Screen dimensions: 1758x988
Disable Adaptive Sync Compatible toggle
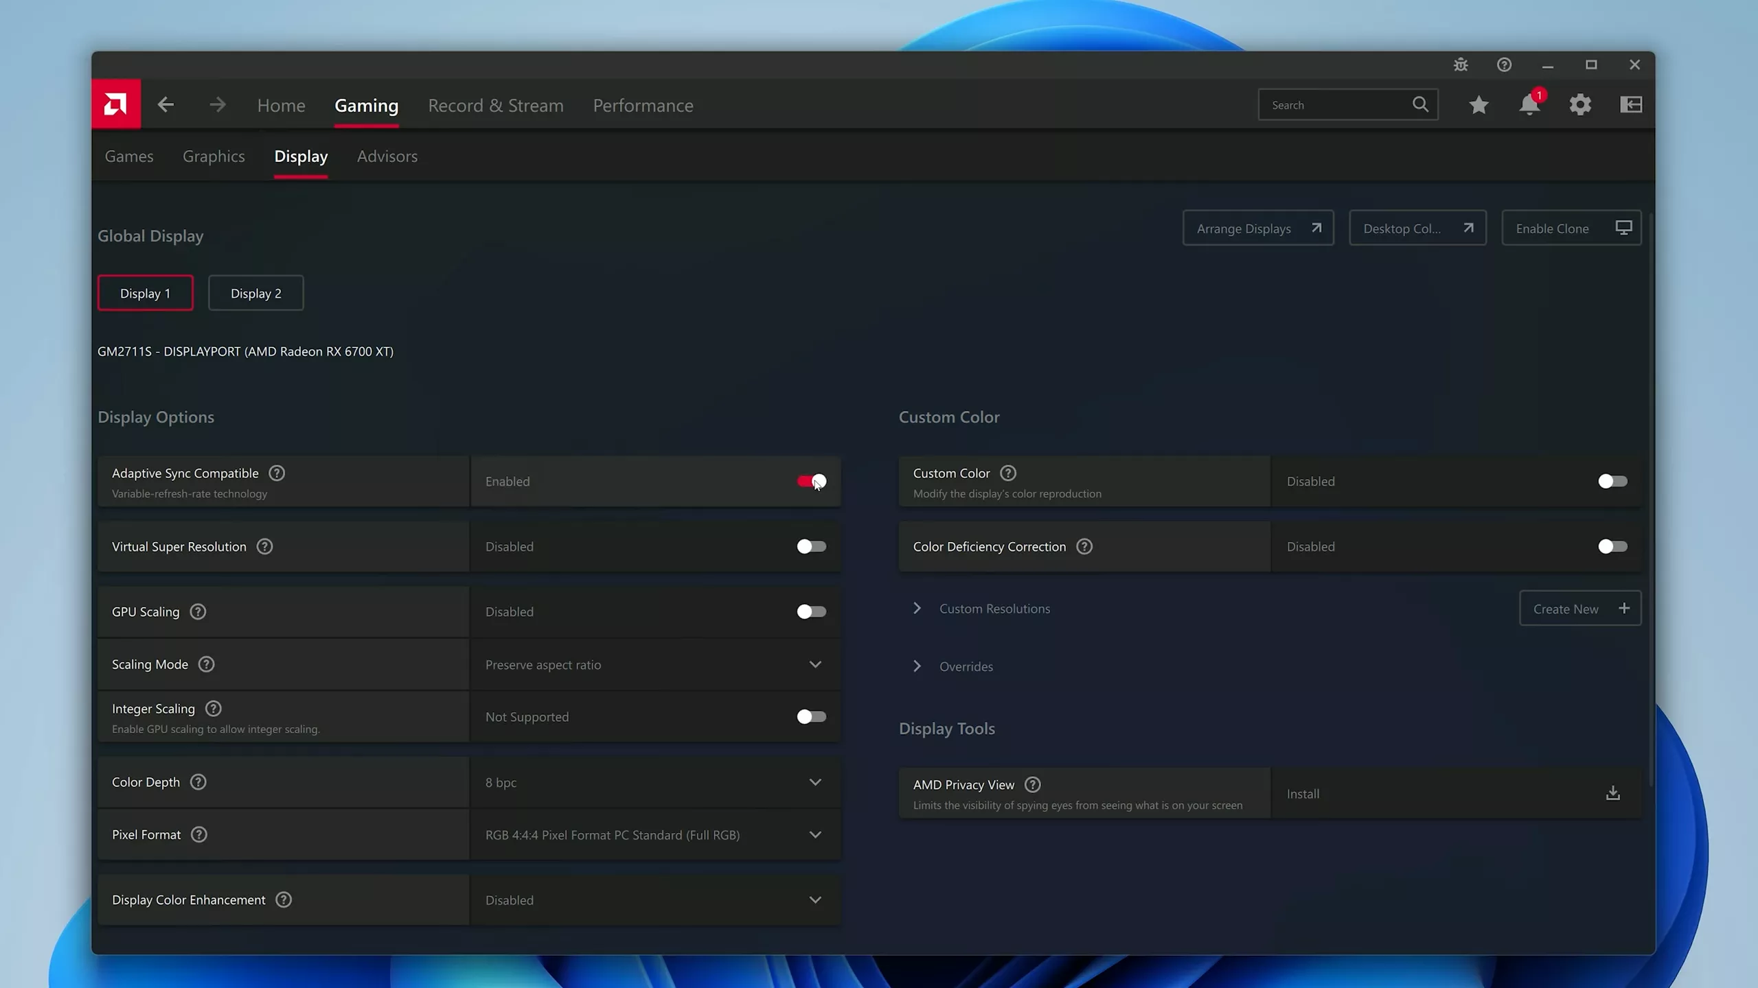[x=812, y=481]
